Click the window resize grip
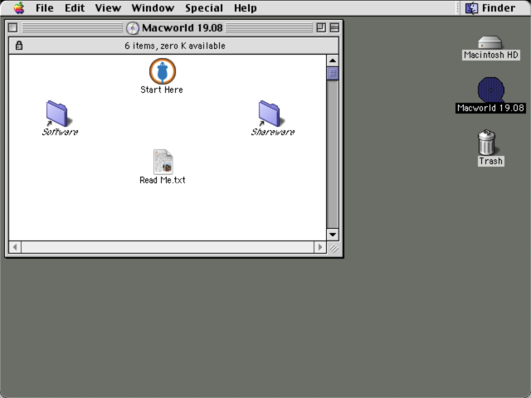The image size is (531, 398). pos(334,248)
